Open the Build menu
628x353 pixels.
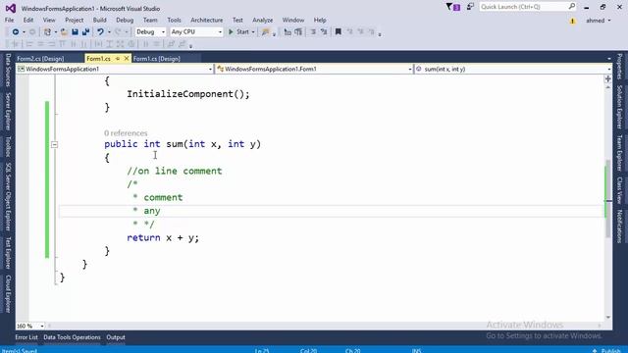pyautogui.click(x=99, y=20)
